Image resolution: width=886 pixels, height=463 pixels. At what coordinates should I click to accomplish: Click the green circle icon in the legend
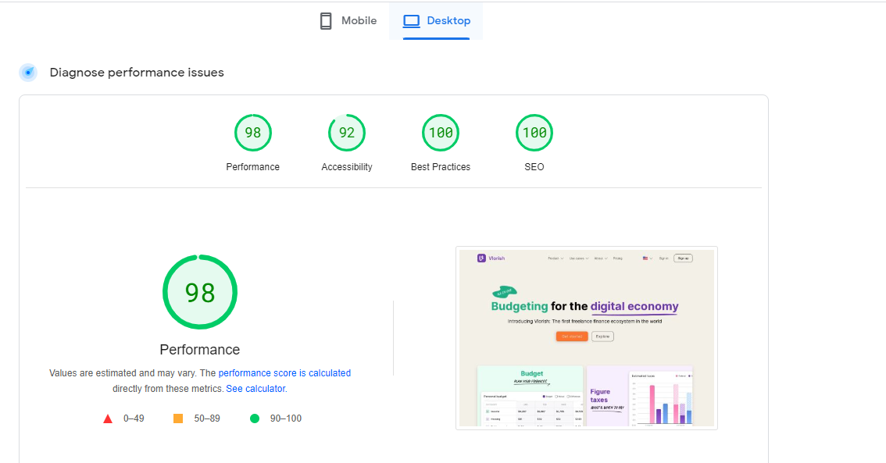254,418
